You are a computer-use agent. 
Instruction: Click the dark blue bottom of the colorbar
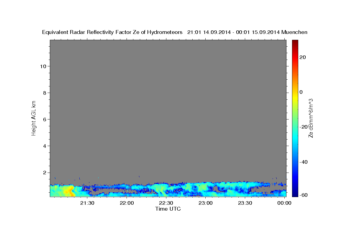tap(295, 194)
